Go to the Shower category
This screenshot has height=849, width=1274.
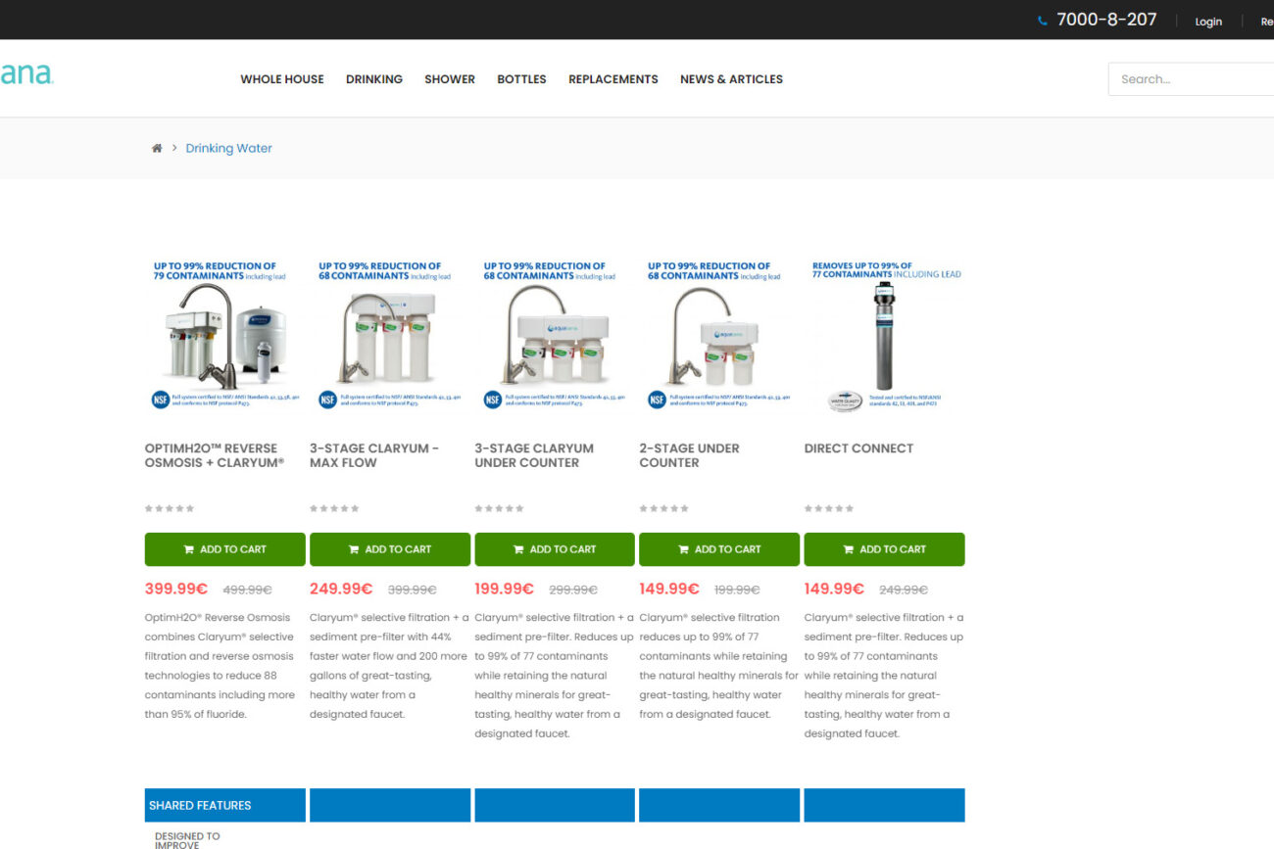coord(450,79)
